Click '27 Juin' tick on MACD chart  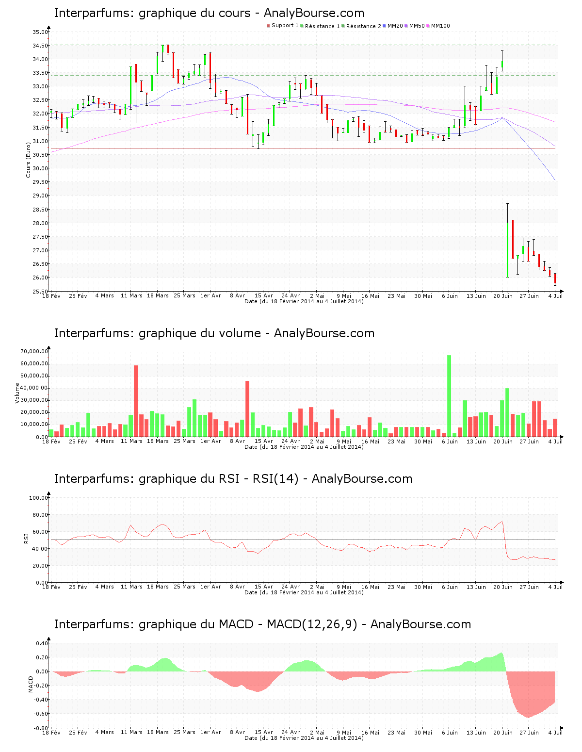pos(529,733)
